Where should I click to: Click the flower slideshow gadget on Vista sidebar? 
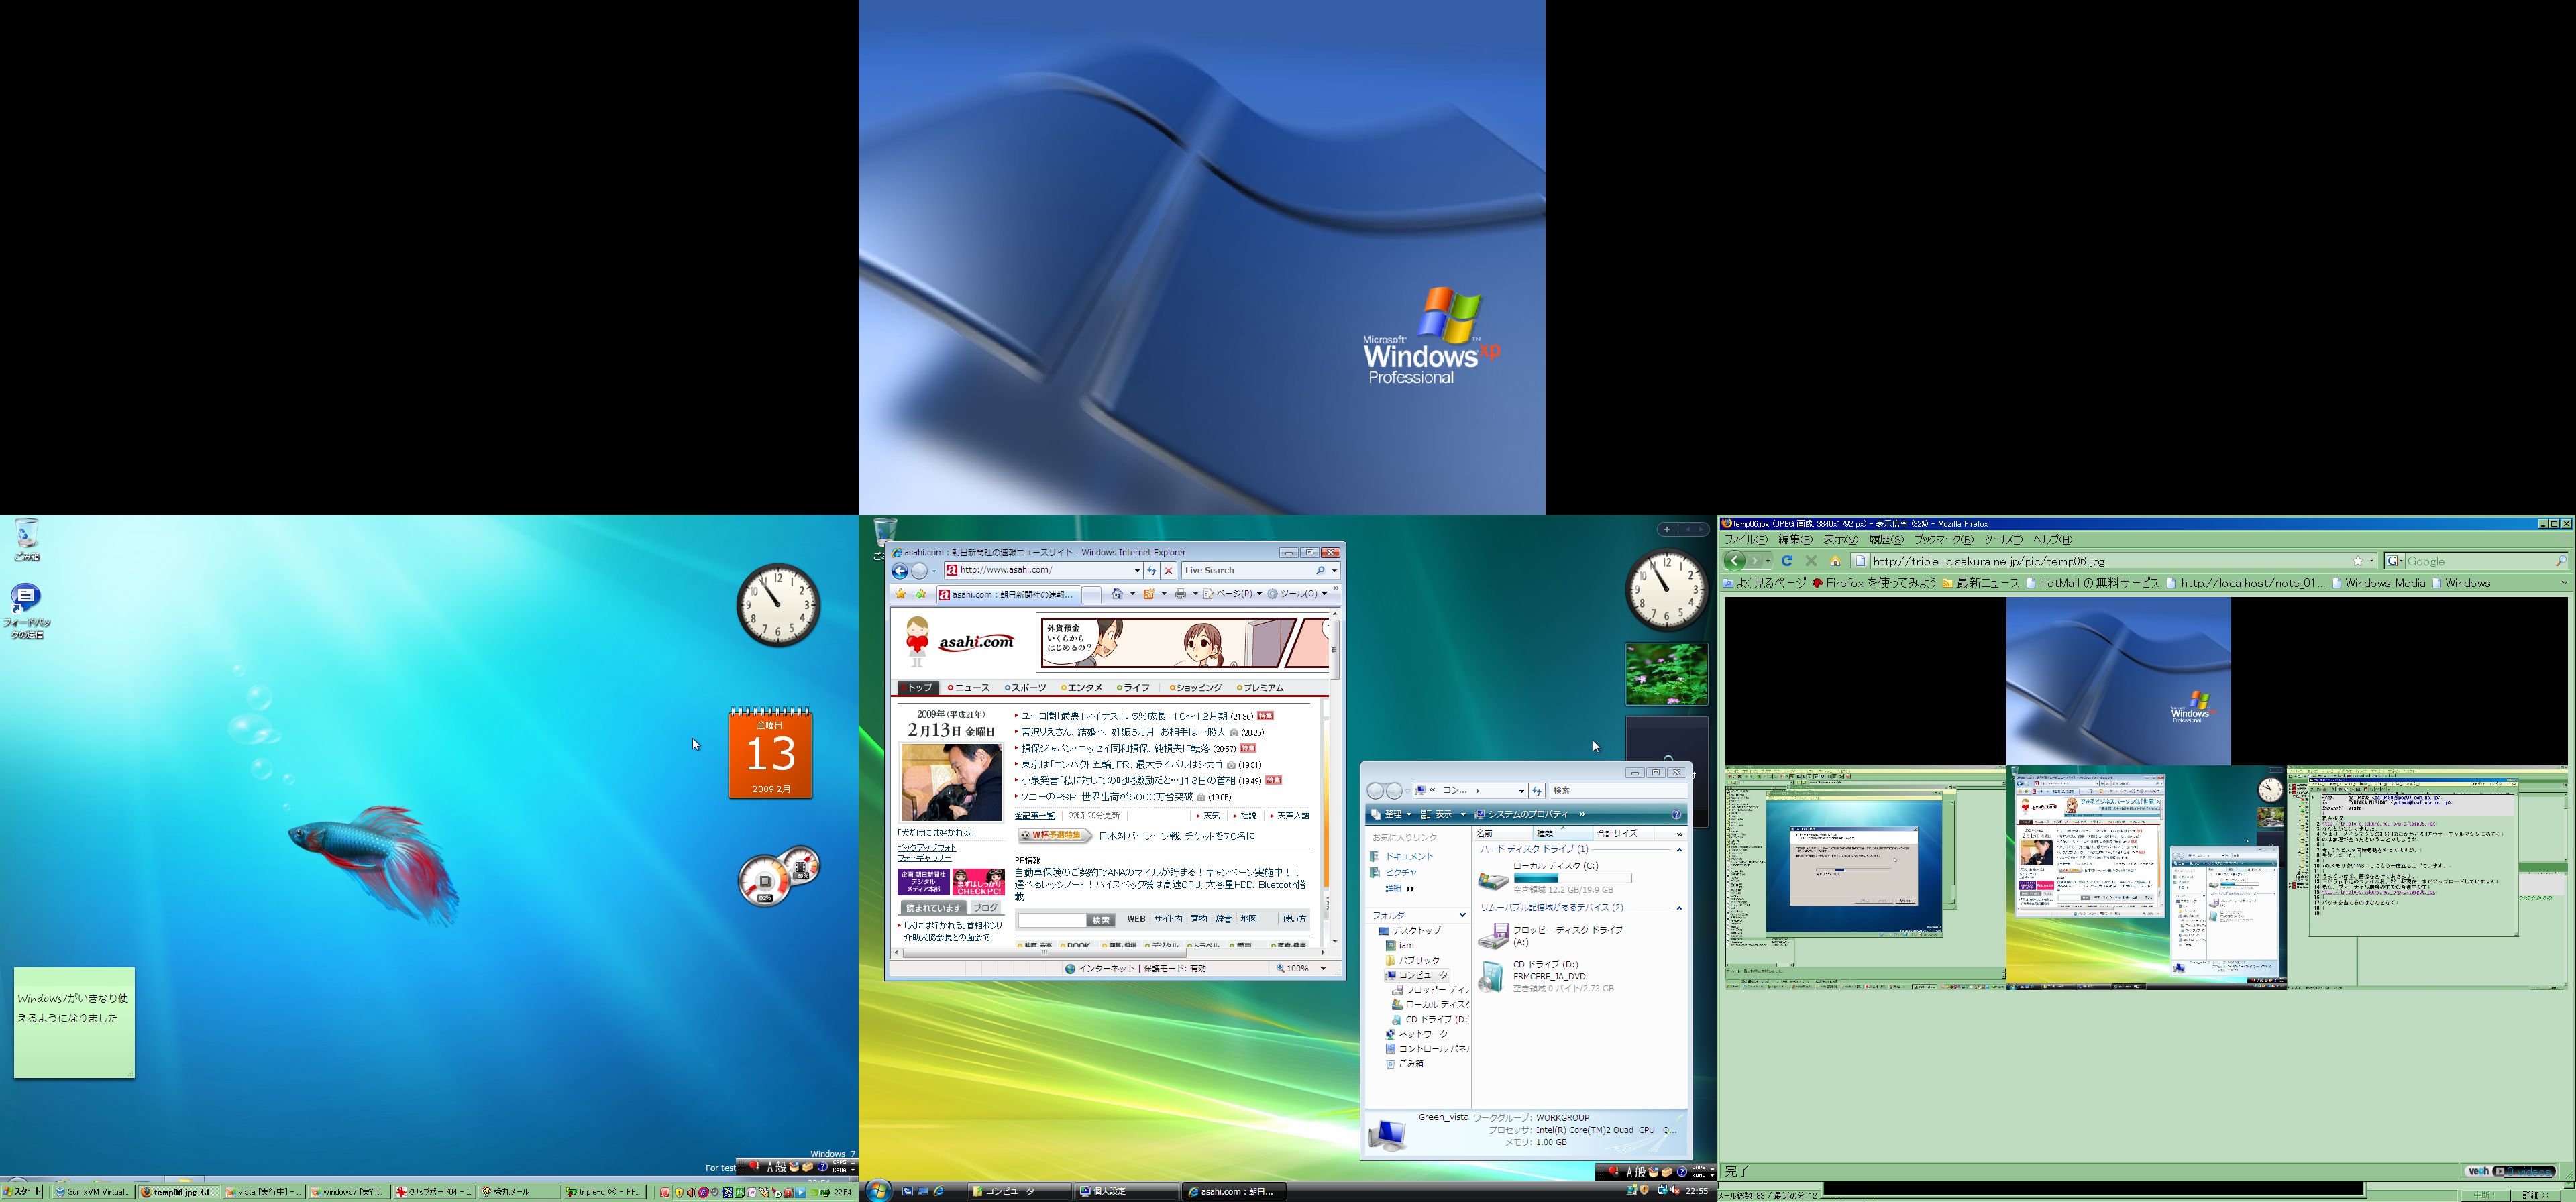1666,674
